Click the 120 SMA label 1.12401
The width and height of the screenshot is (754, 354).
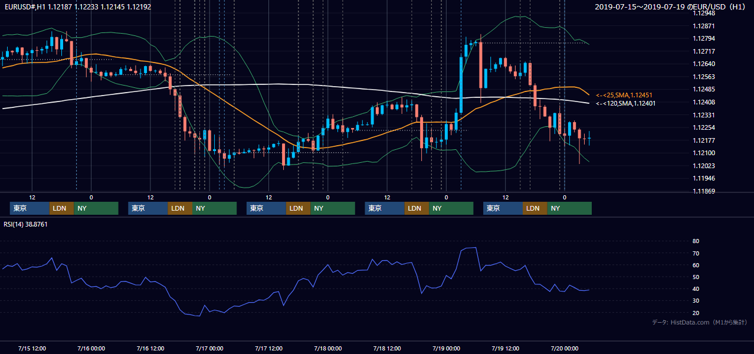pyautogui.click(x=625, y=103)
